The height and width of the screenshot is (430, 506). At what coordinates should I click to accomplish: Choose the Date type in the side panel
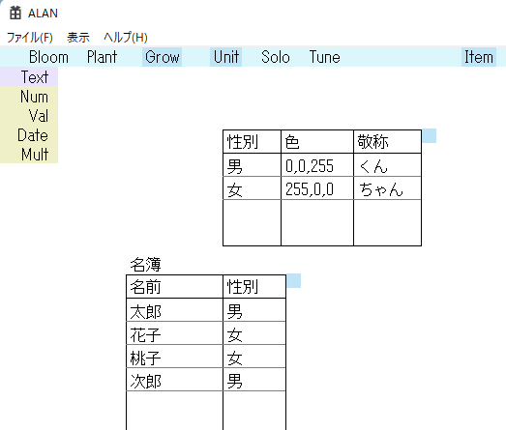click(29, 134)
